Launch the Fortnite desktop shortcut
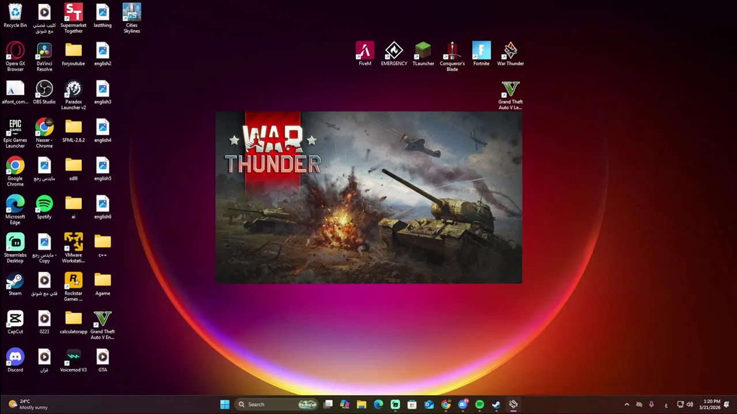Screen dimensions: 737x414 point(481,54)
